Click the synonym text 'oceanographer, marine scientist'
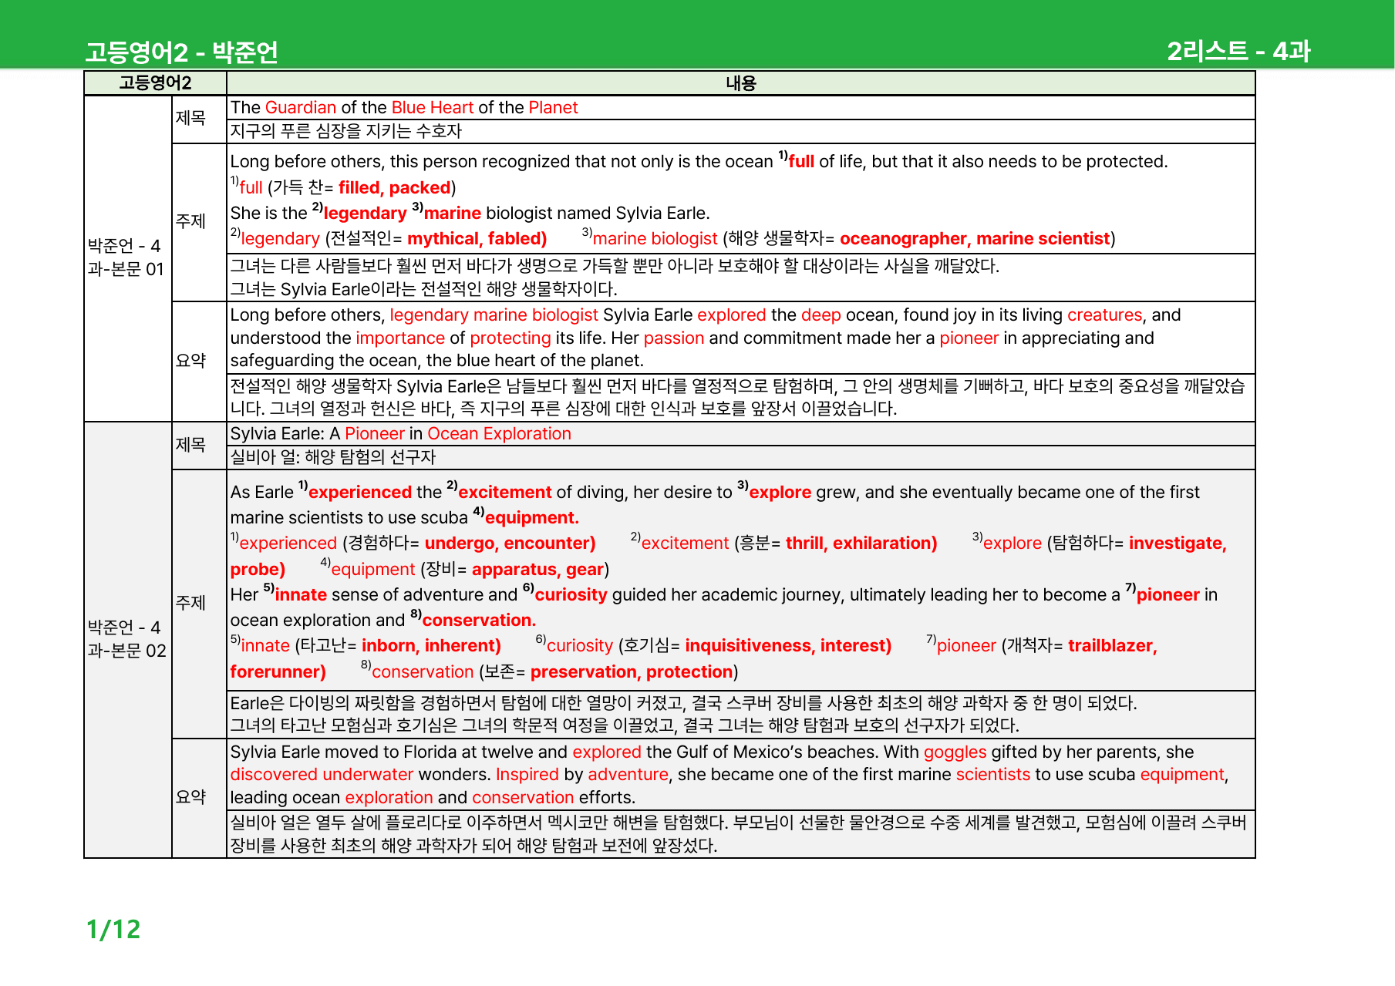The height and width of the screenshot is (986, 1395). pos(975,238)
